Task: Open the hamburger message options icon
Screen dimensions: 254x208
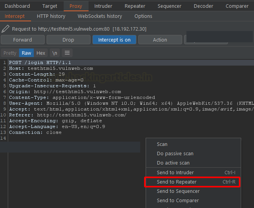Action: tap(67, 53)
